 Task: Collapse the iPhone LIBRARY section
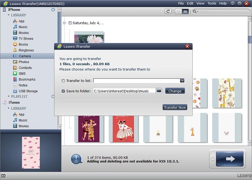pyautogui.click(x=9, y=15)
